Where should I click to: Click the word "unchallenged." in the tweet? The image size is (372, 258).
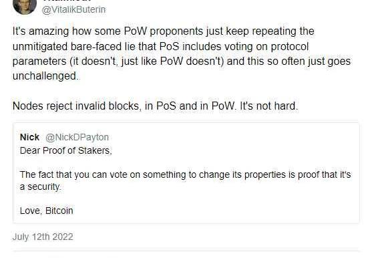point(45,76)
